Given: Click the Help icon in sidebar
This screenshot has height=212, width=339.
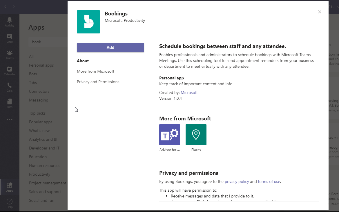Looking at the screenshot, I should click(10, 203).
